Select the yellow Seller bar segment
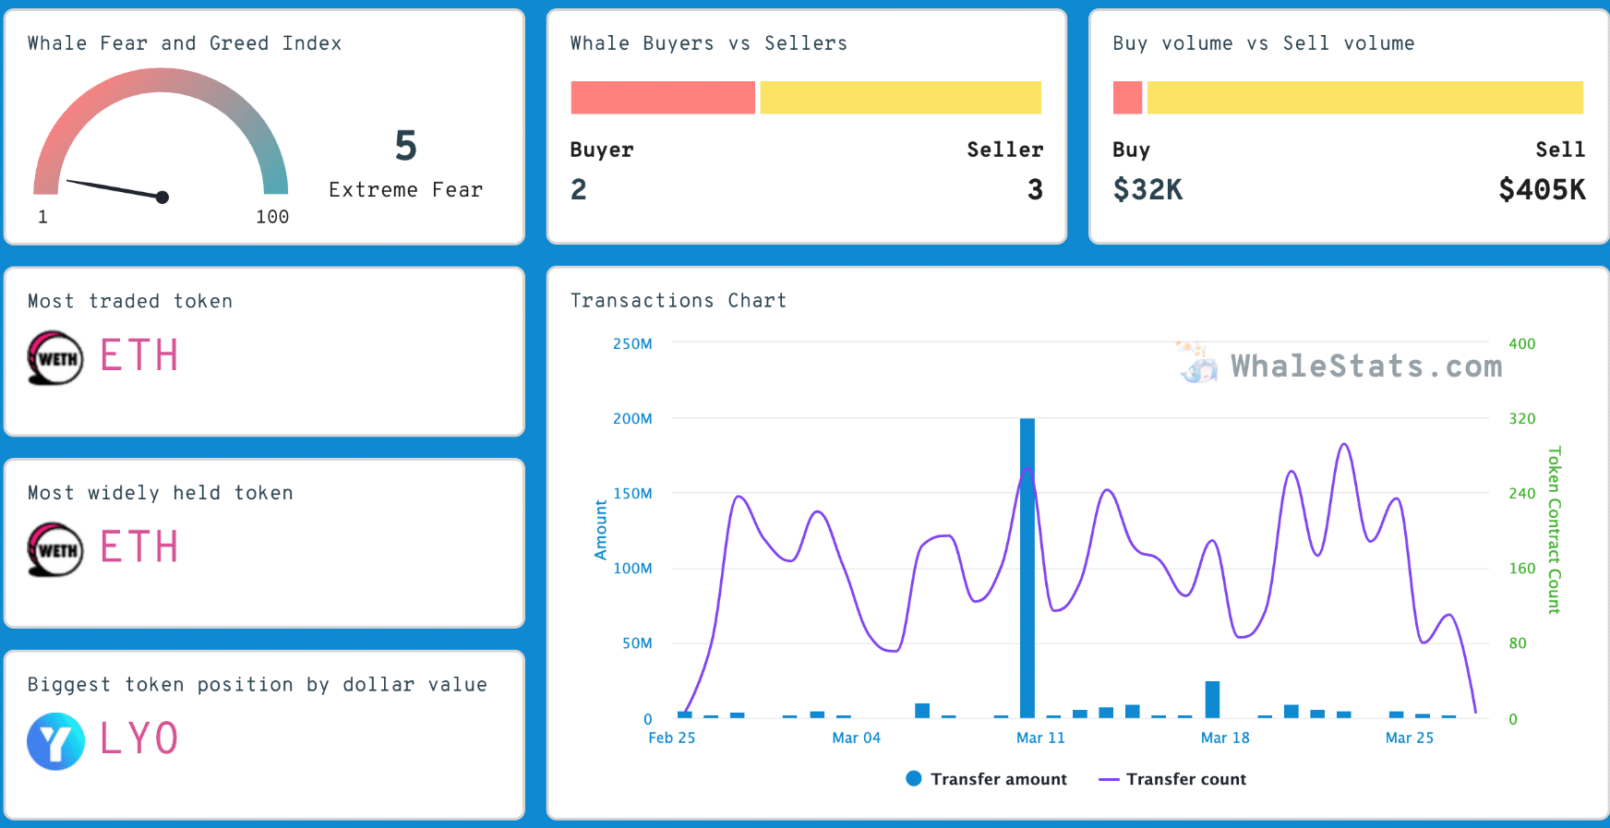Viewport: 1610px width, 828px height. click(x=900, y=98)
